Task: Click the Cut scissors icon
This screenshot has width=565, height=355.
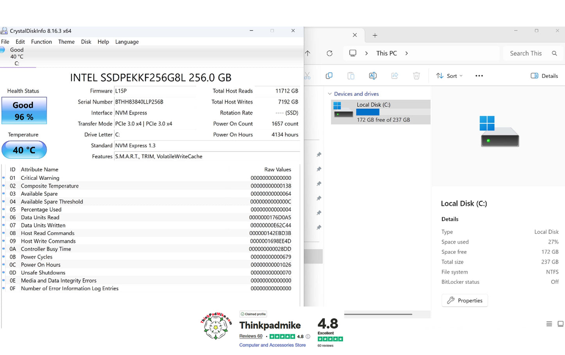Action: point(307,76)
